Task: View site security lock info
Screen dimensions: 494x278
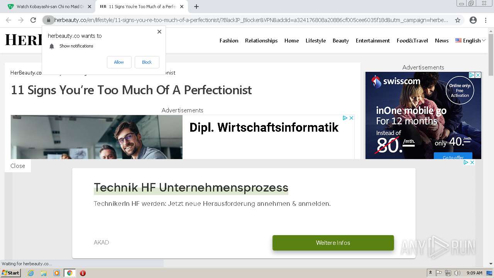Action: pyautogui.click(x=48, y=20)
